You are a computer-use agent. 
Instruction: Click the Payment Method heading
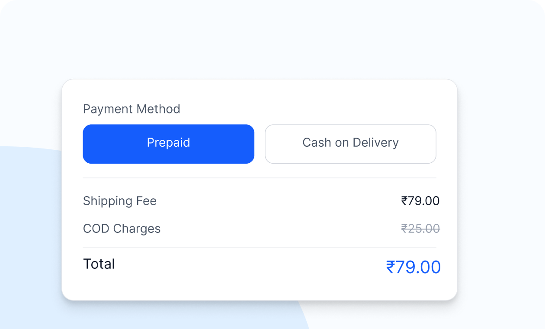(x=131, y=109)
